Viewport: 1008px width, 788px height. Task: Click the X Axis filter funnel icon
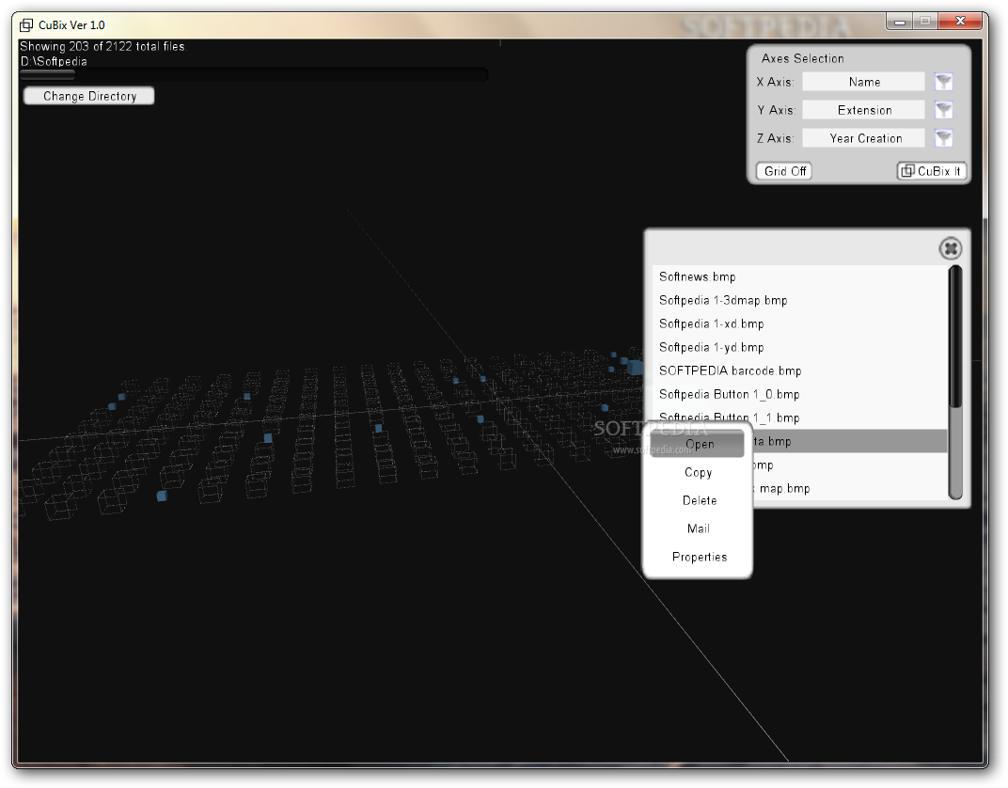click(x=943, y=82)
